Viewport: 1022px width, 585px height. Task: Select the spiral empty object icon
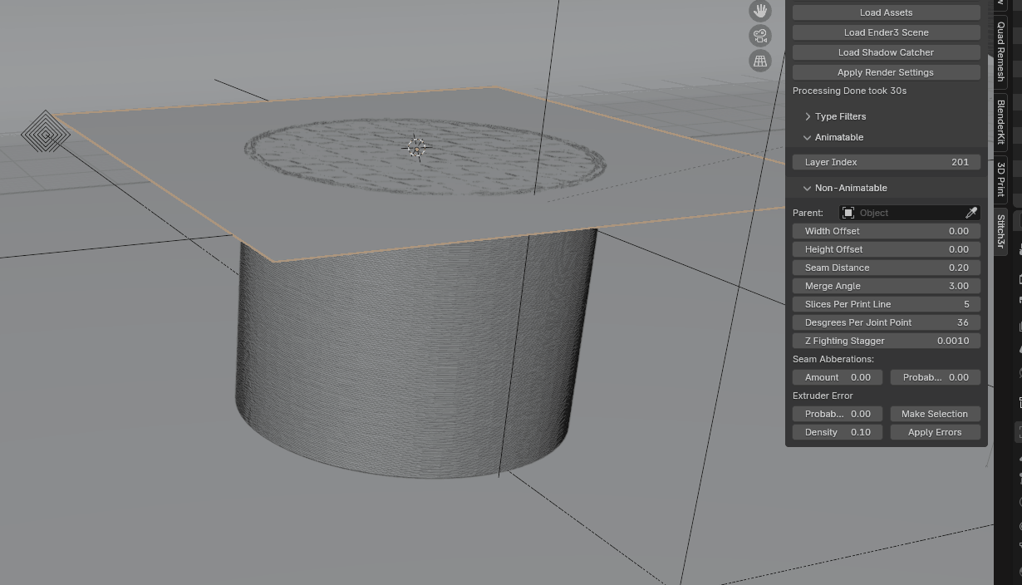tap(45, 133)
